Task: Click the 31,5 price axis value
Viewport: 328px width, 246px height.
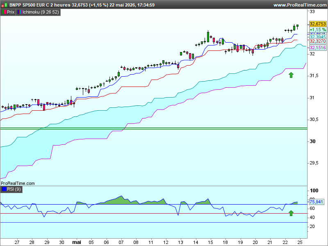Action: click(x=314, y=75)
